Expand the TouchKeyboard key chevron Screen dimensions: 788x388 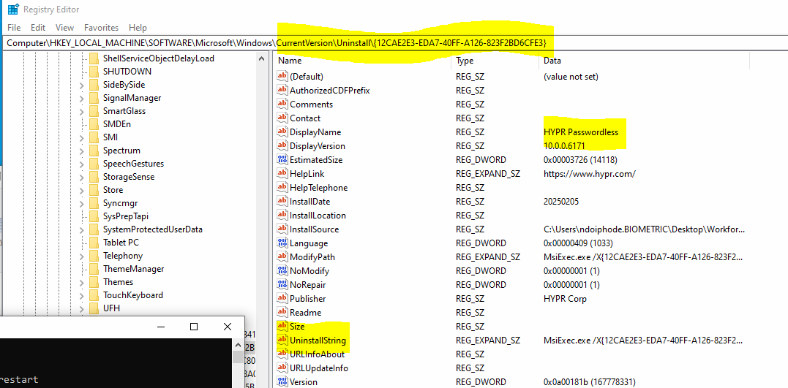tap(81, 294)
